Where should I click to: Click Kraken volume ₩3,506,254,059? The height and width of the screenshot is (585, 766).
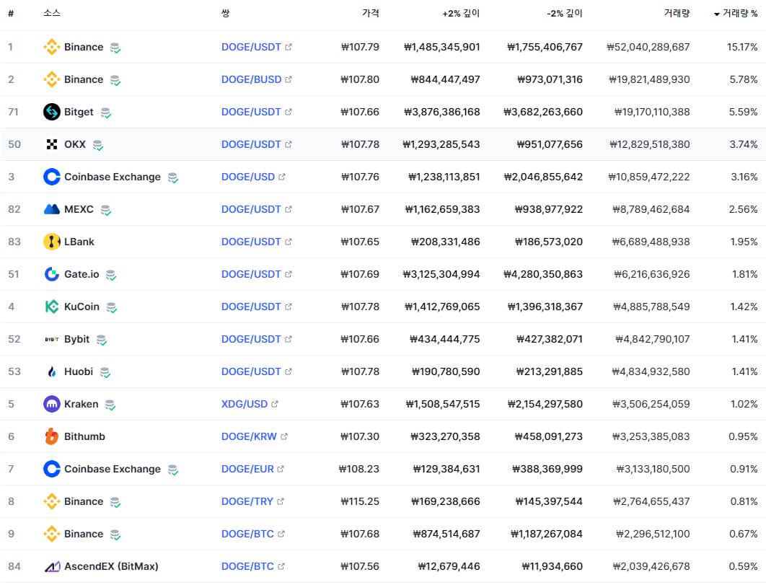tap(651, 404)
